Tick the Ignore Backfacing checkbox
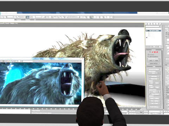Screen dimensions: 169x126 pyautogui.click(x=149, y=57)
